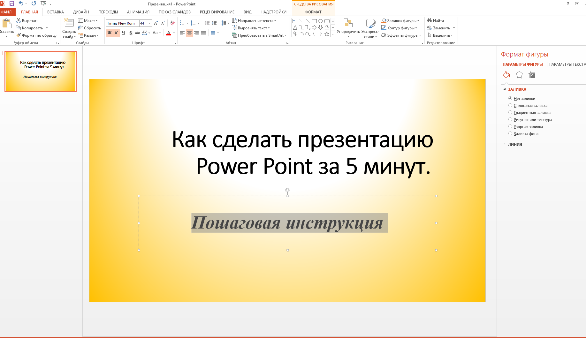
Task: Select the text box shape in gallery
Action: click(x=295, y=21)
